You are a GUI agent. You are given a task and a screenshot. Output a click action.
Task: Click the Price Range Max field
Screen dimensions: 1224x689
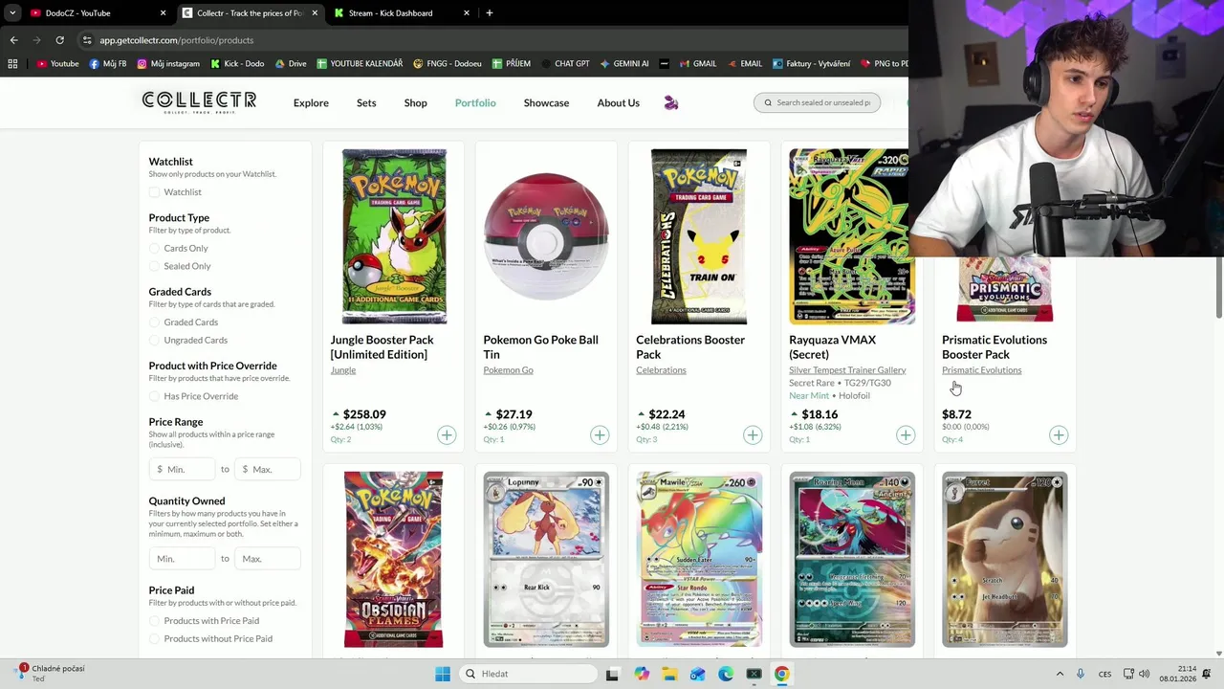click(x=267, y=469)
